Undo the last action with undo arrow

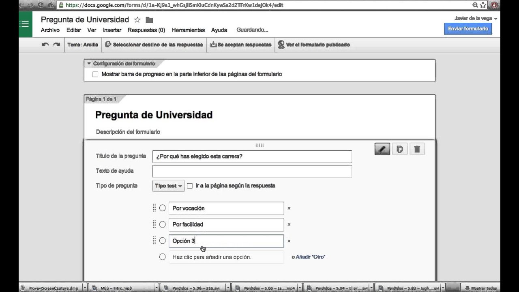tap(45, 45)
